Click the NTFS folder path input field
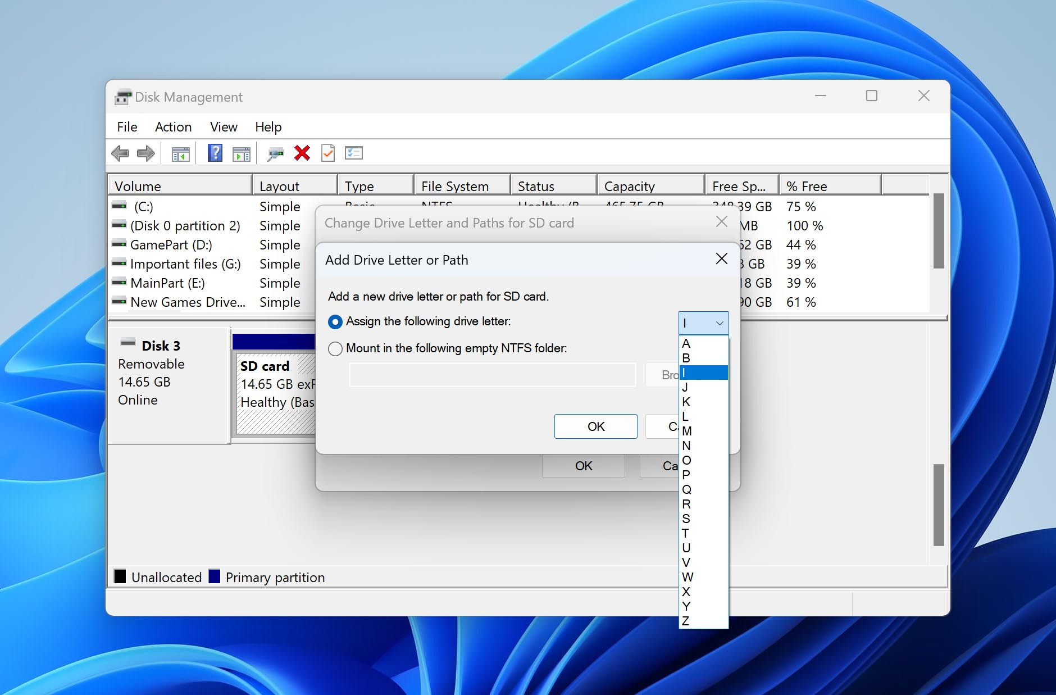 point(493,375)
